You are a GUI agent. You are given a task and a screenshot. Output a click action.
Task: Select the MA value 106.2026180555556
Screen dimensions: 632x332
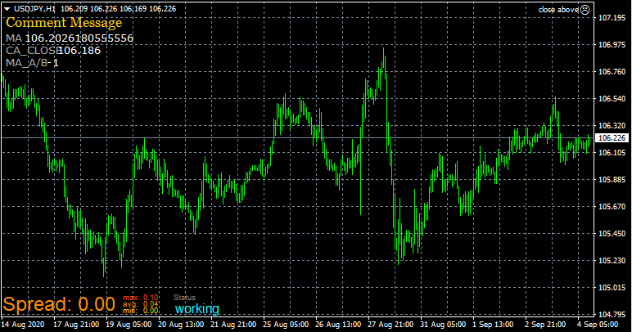point(79,38)
